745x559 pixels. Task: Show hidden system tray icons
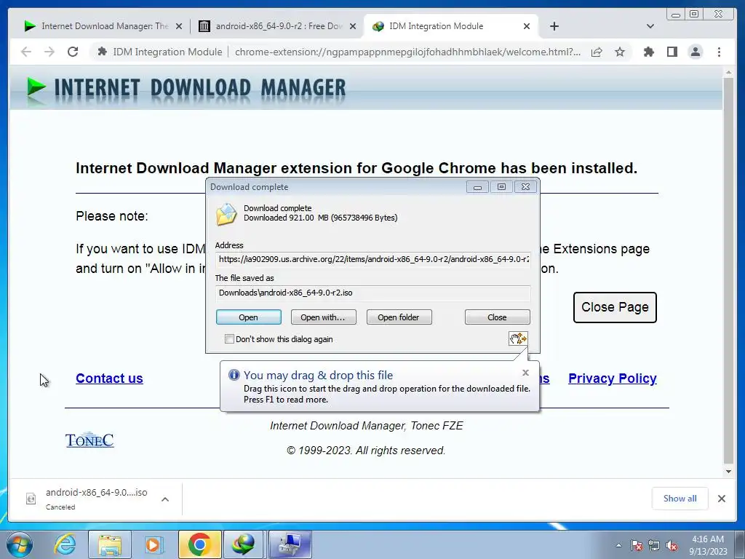[x=618, y=545]
